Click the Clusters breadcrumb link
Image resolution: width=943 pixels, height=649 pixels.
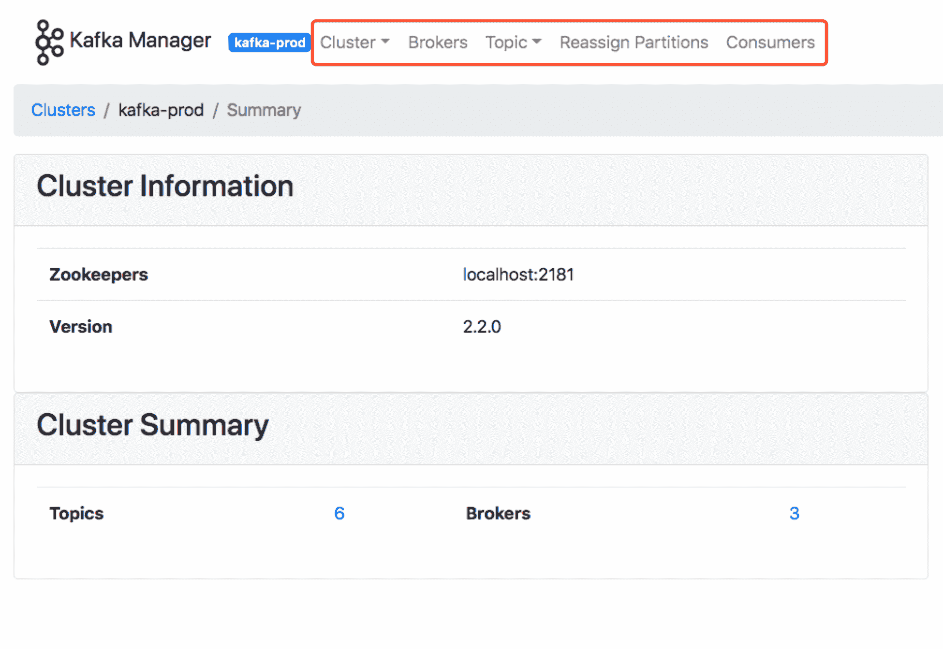[63, 110]
